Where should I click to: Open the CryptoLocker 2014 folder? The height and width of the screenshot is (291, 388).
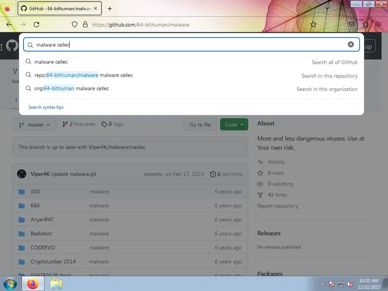[53, 261]
